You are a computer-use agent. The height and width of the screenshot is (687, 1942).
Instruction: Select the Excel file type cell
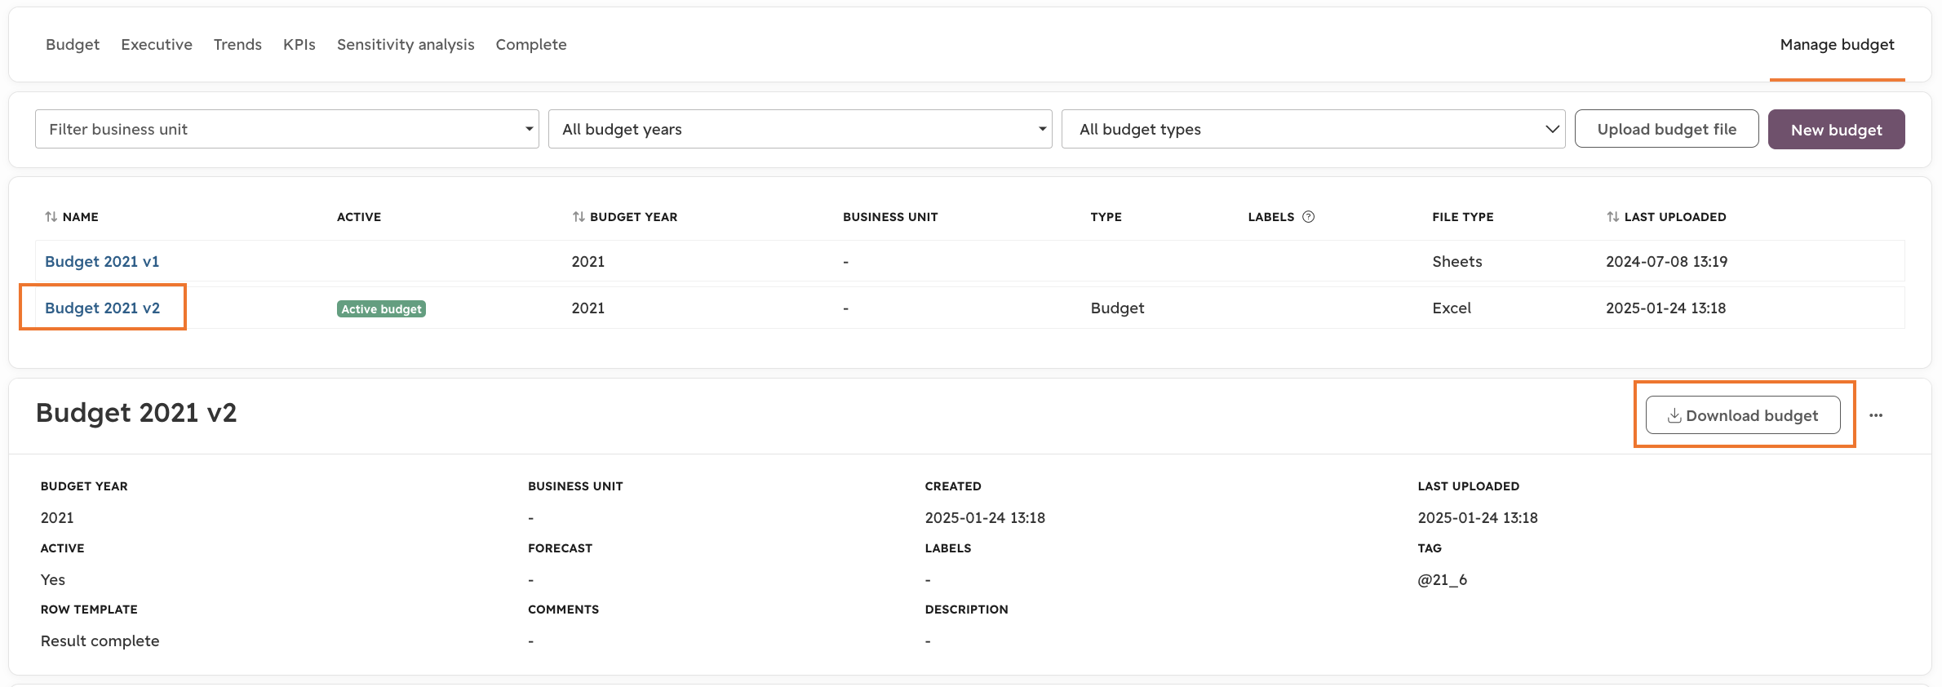point(1452,308)
